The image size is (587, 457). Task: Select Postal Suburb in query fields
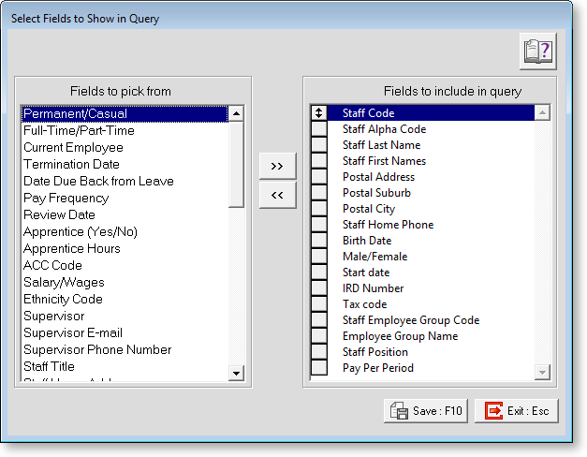coord(376,193)
